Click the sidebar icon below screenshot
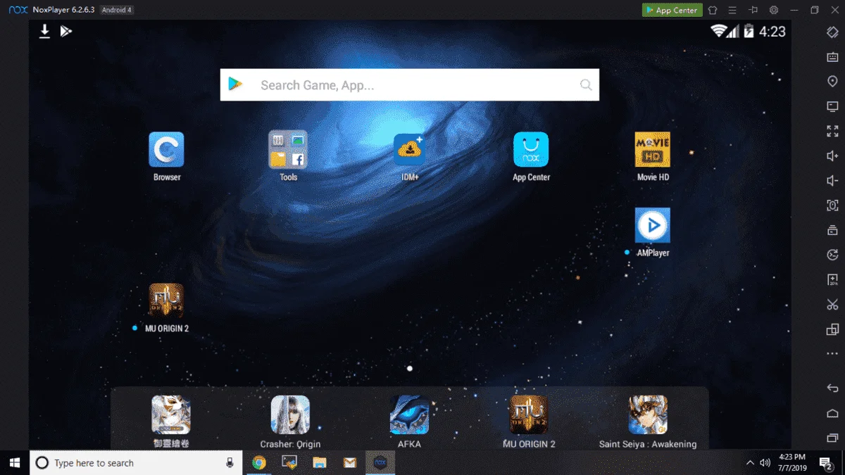The height and width of the screenshot is (475, 845). (x=832, y=230)
